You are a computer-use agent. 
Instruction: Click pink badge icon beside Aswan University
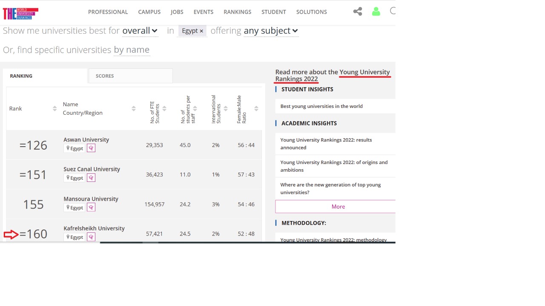pyautogui.click(x=91, y=148)
